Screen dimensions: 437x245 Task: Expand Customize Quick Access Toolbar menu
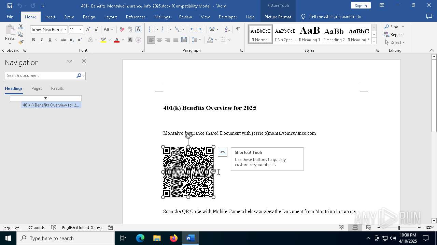[43, 6]
